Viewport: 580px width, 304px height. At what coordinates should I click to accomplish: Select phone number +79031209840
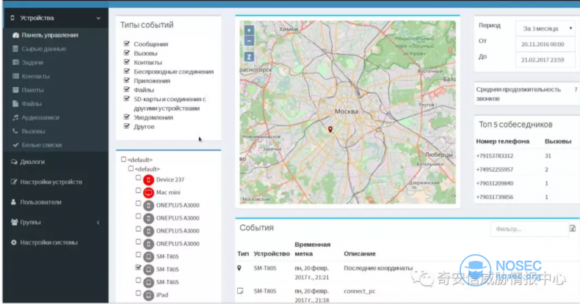click(x=495, y=183)
